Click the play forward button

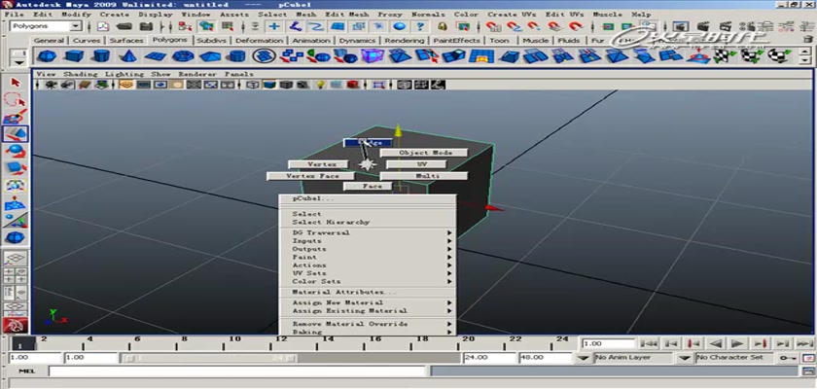pos(737,343)
